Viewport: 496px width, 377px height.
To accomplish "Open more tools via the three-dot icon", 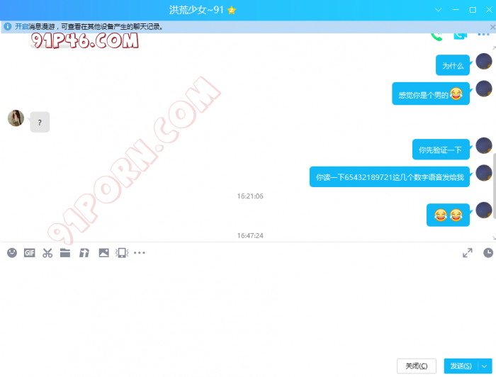I will click(140, 253).
